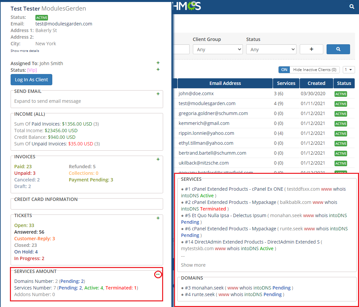Viewport: 359px width, 307px height.
Task: Expand the Assigned To plus icon
Action: coord(158,63)
